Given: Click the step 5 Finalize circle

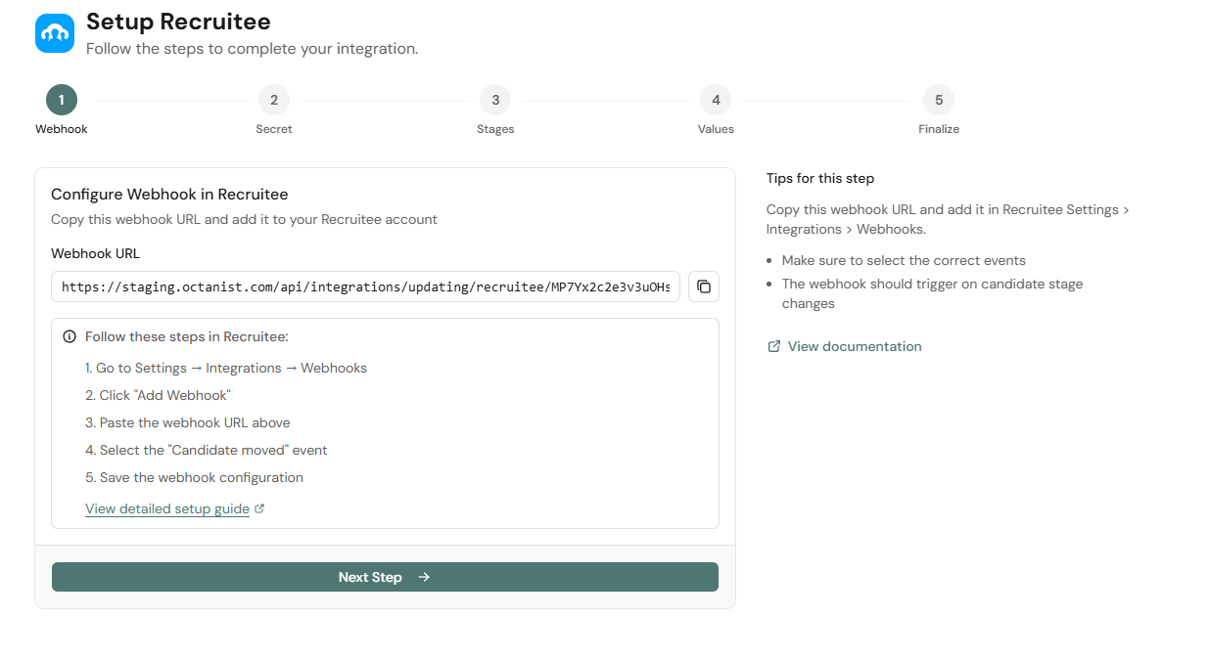Looking at the screenshot, I should tap(939, 99).
